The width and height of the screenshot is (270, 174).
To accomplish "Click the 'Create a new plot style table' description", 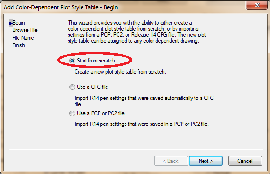I will pyautogui.click(x=120, y=72).
